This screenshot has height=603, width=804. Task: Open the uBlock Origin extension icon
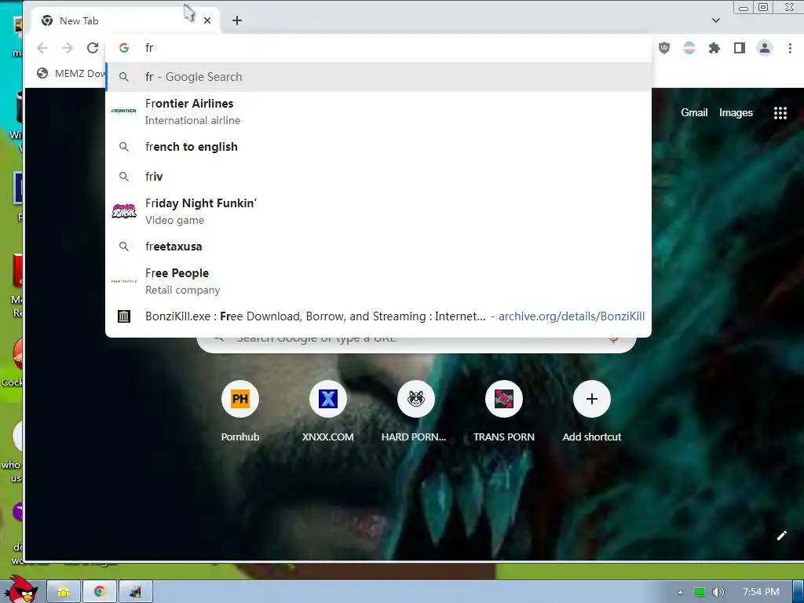tap(664, 48)
